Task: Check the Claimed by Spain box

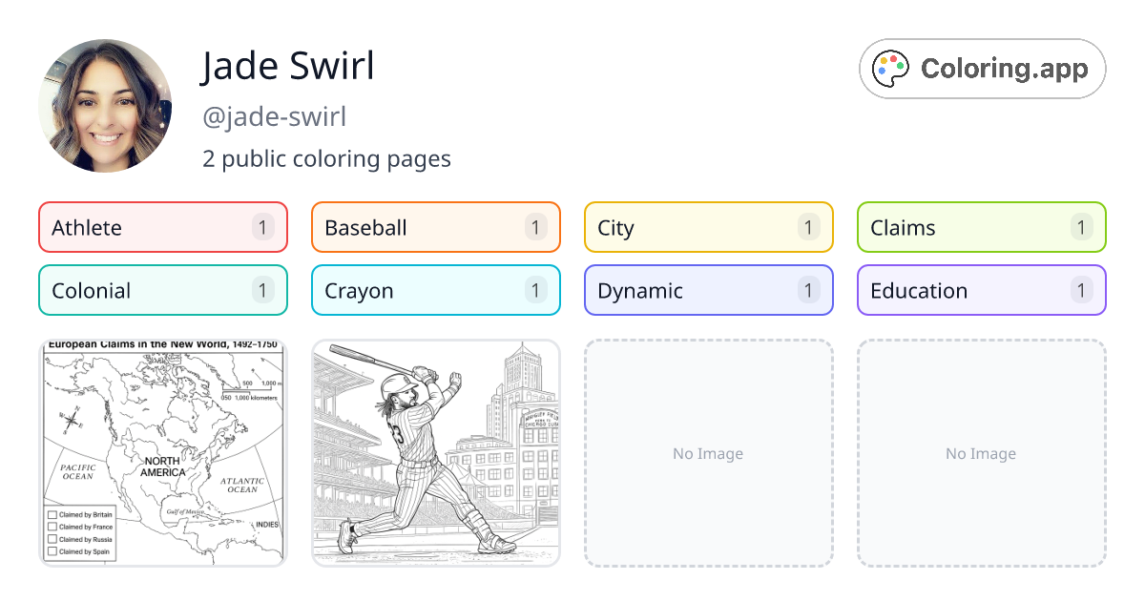Action: (x=52, y=551)
